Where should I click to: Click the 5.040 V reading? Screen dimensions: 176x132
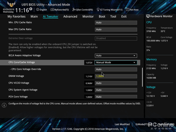[164, 96]
